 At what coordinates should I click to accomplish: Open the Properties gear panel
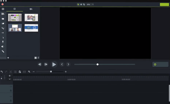[160, 64]
